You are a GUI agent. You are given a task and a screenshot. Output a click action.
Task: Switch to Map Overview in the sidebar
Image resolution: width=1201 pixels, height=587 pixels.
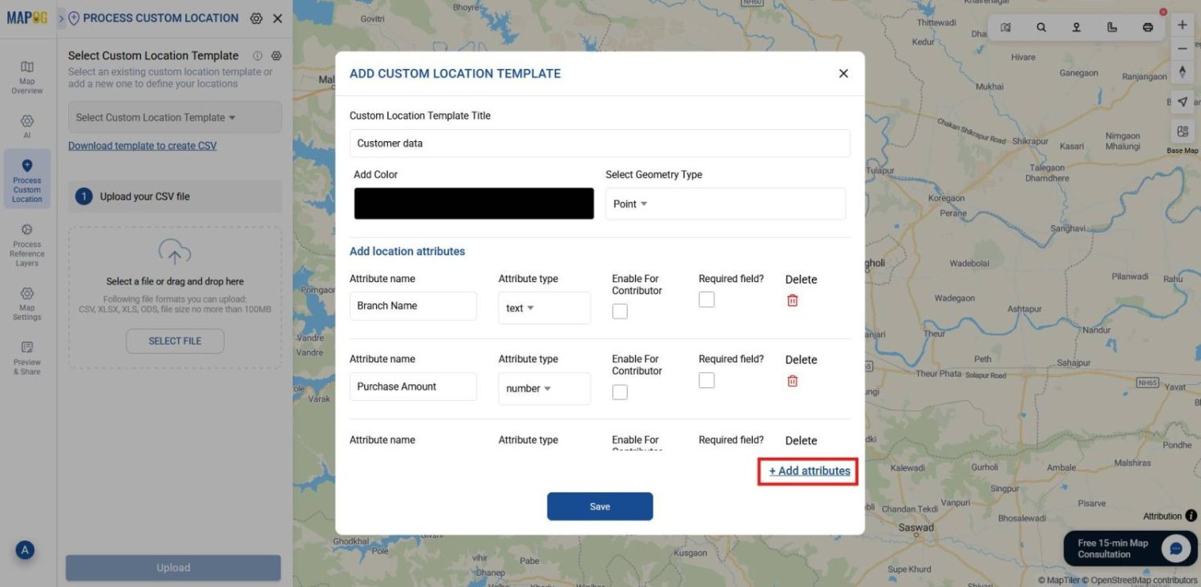[x=26, y=77]
